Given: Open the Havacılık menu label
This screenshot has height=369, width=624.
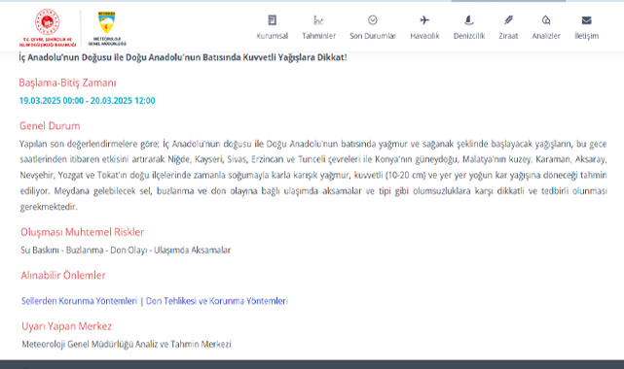Looking at the screenshot, I should [x=424, y=36].
